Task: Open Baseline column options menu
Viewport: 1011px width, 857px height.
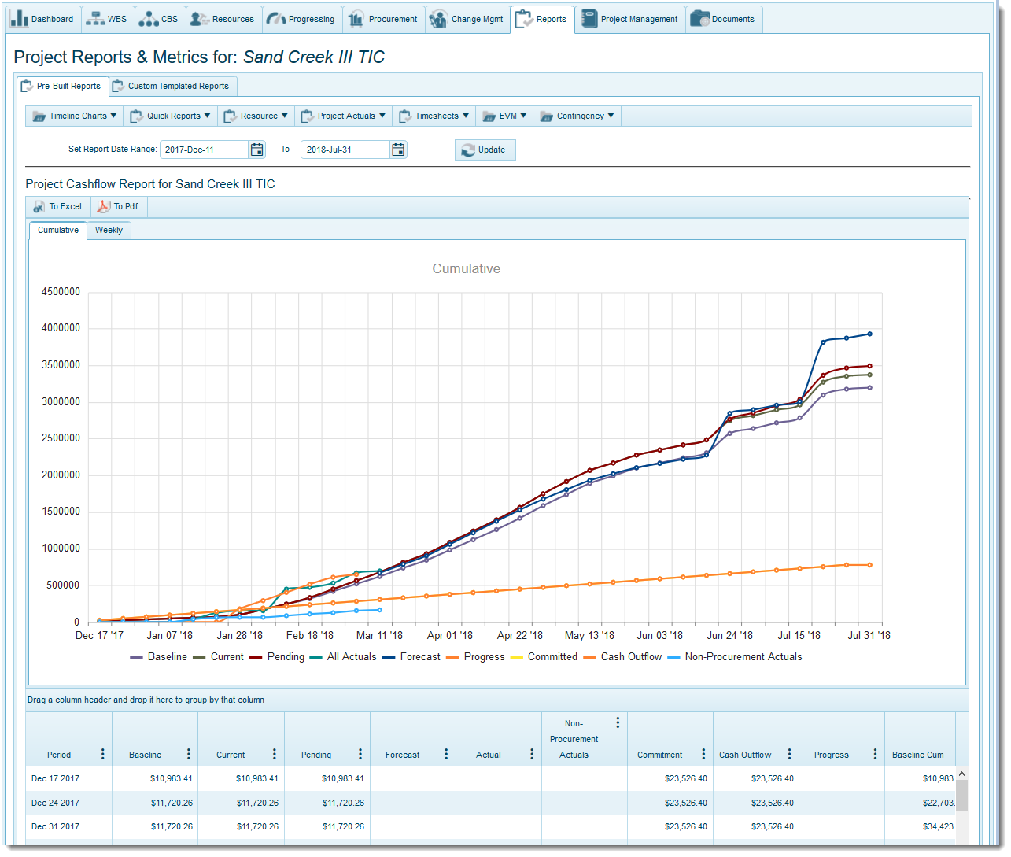Action: click(188, 754)
